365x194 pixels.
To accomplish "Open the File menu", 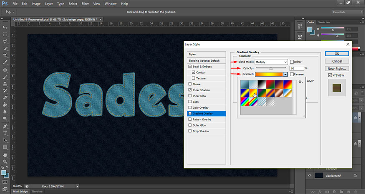I will click(15, 4).
